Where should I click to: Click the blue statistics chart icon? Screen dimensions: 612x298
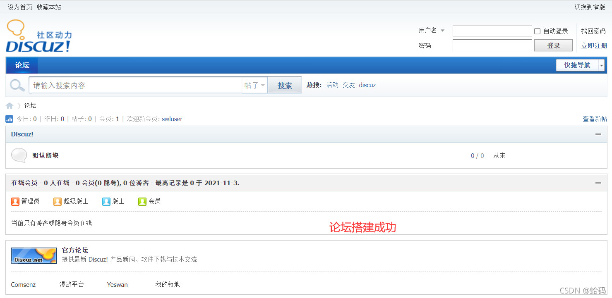pos(10,119)
